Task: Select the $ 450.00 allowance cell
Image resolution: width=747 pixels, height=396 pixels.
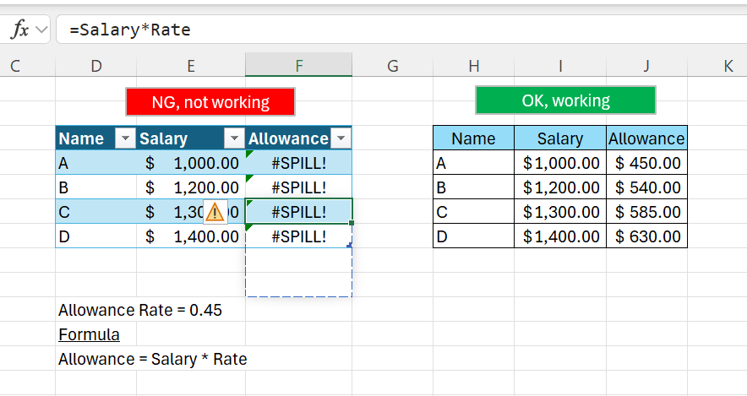Action: pyautogui.click(x=646, y=163)
